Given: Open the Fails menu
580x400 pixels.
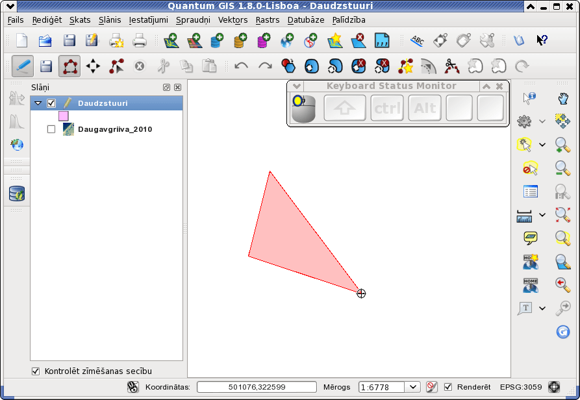Looking at the screenshot, I should click(16, 20).
